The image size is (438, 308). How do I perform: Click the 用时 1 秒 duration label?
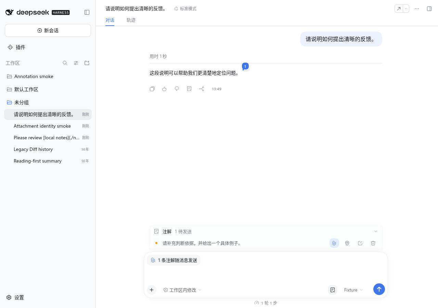coord(158,56)
